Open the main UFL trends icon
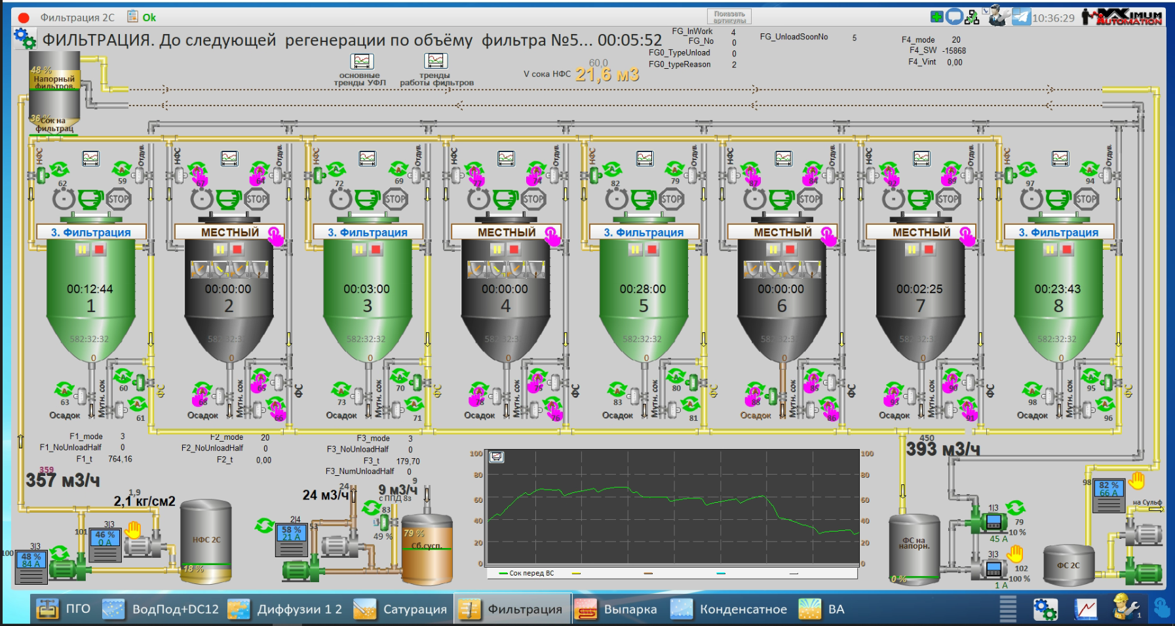 point(362,62)
